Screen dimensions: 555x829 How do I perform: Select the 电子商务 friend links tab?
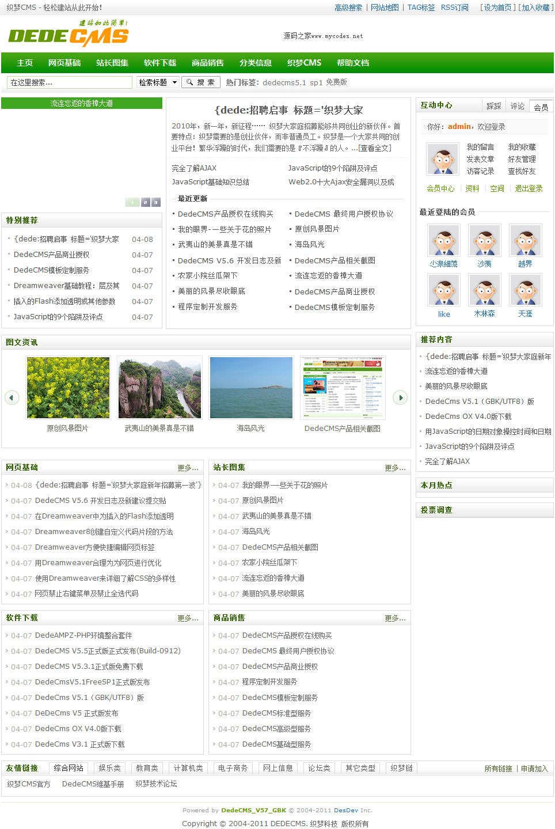233,768
